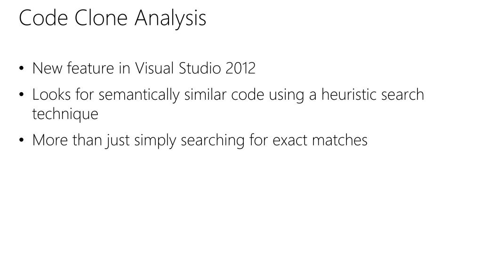Click the word Clone in the title

(101, 18)
